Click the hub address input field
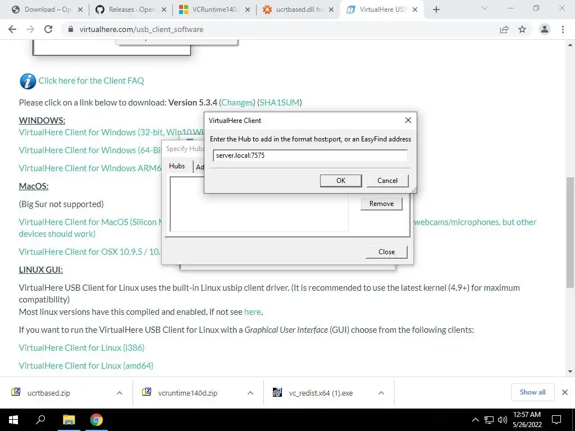 [x=310, y=155]
